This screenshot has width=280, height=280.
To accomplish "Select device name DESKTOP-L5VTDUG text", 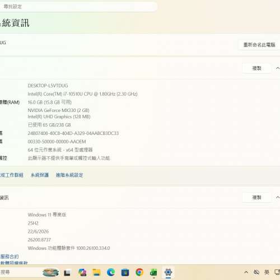I will 48,86.
